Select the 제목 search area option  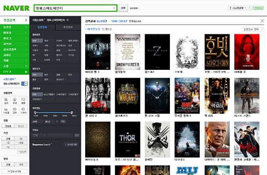21,164
